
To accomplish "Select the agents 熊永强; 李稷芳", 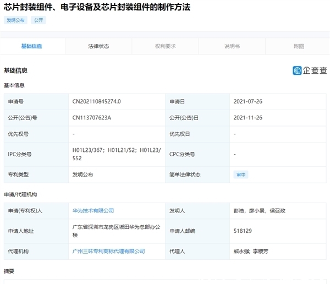I will [x=251, y=251].
